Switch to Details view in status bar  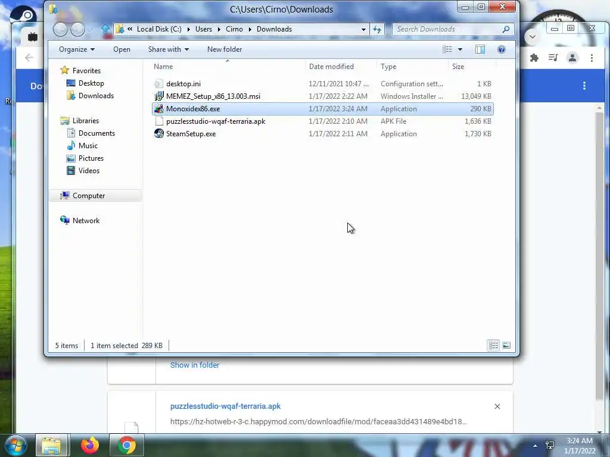point(493,345)
